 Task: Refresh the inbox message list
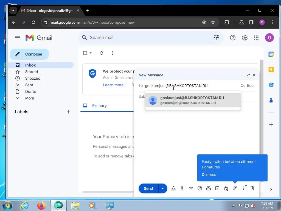(102, 53)
